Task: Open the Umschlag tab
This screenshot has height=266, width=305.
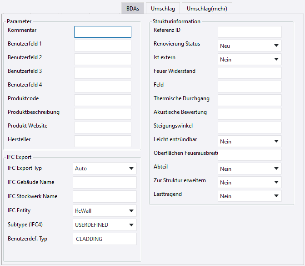Action: click(163, 9)
